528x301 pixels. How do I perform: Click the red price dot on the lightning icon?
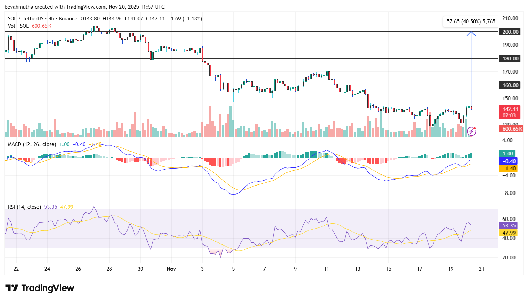pos(475,128)
